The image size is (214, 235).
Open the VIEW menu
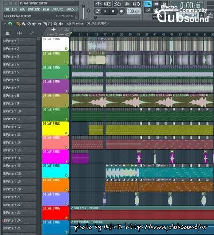(x=46, y=9)
